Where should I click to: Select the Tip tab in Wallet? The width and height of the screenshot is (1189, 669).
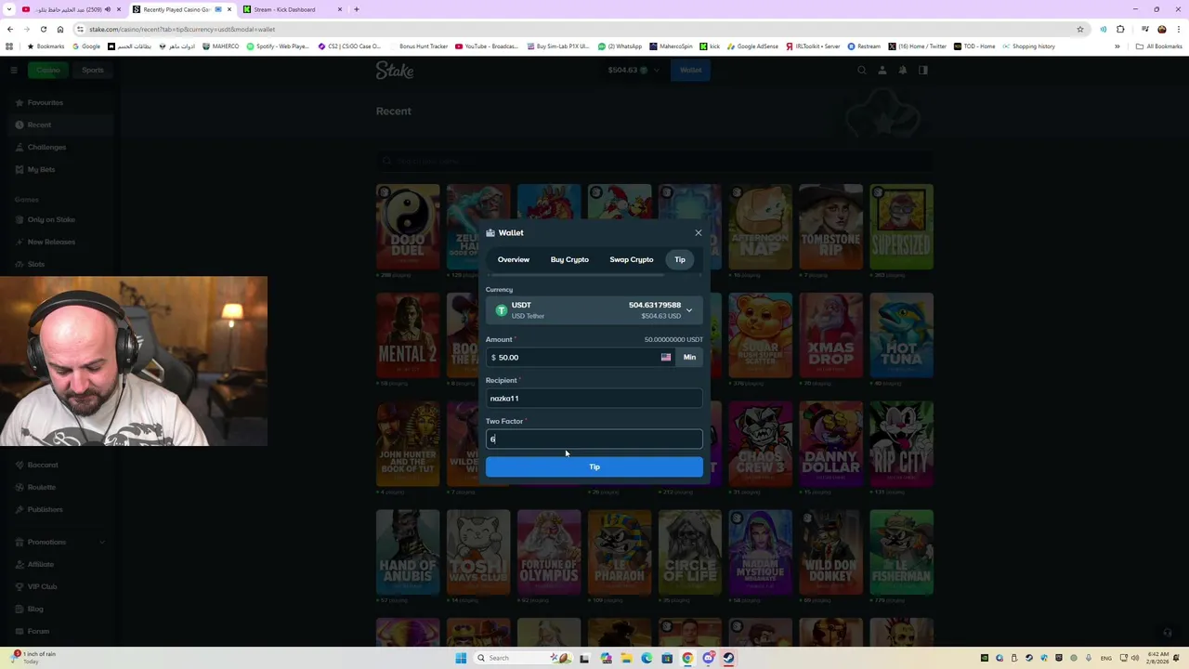pos(680,259)
